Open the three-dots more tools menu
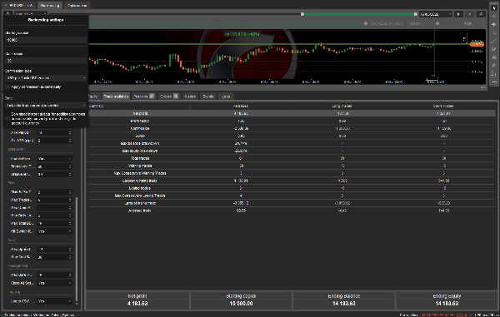The width and height of the screenshot is (500, 317). 493,82
